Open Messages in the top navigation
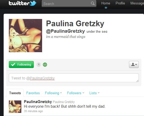 [x=137, y=3]
